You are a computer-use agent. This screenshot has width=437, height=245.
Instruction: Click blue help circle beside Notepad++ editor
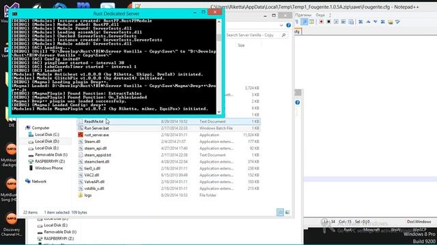298,103
